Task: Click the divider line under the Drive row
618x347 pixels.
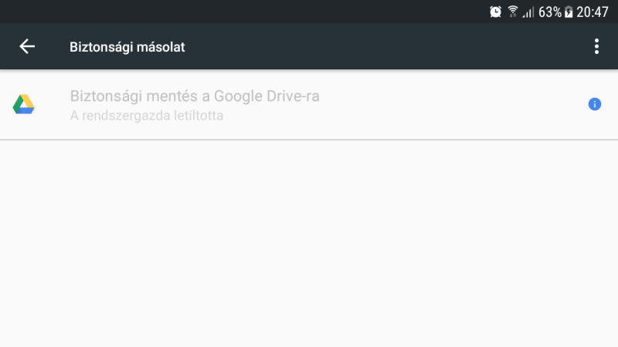Action: (x=309, y=140)
